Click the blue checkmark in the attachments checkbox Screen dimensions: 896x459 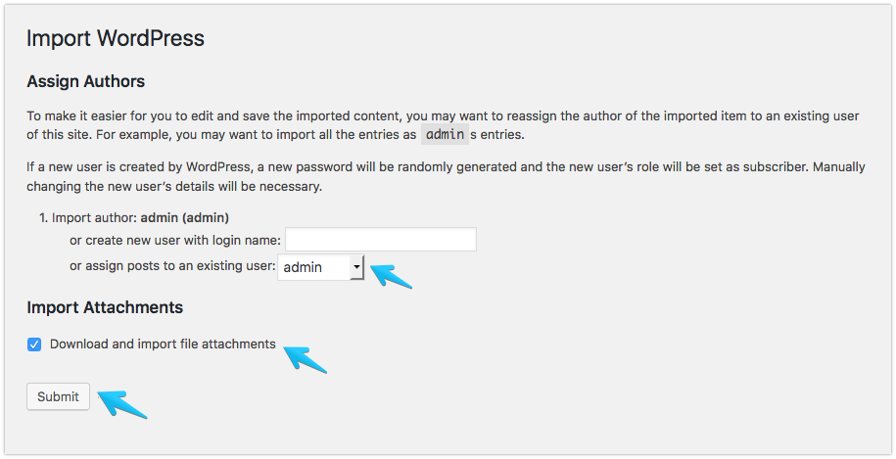tap(34, 344)
